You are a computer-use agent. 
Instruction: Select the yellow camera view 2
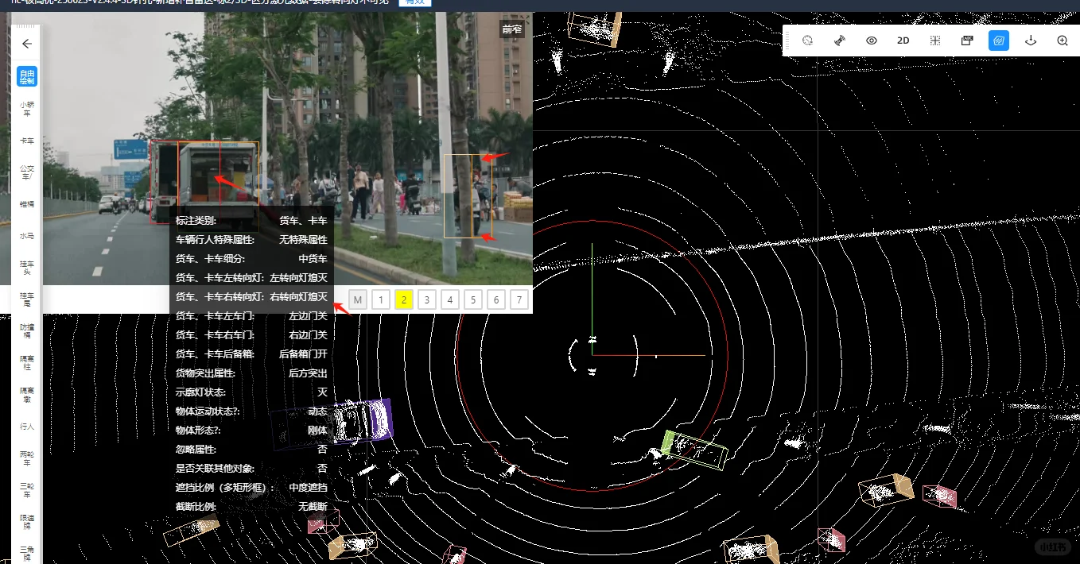click(404, 299)
